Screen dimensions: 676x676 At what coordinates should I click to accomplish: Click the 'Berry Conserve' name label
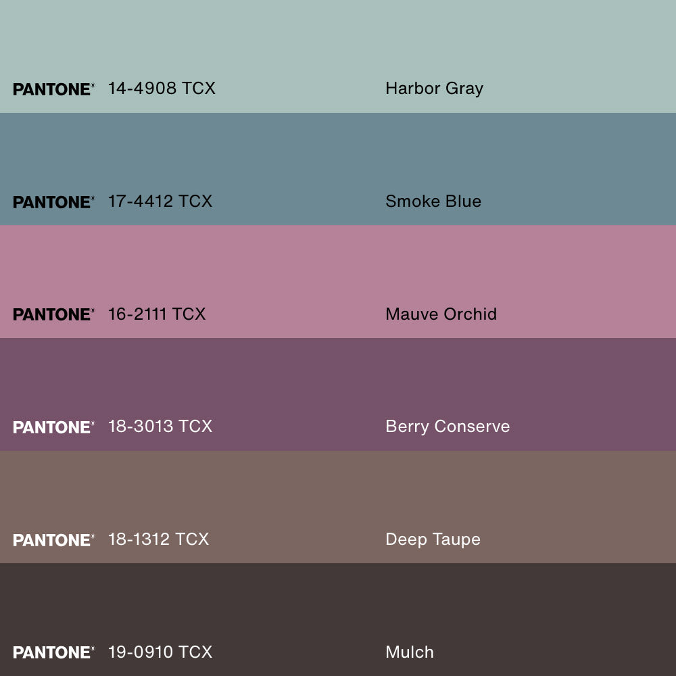click(x=448, y=427)
